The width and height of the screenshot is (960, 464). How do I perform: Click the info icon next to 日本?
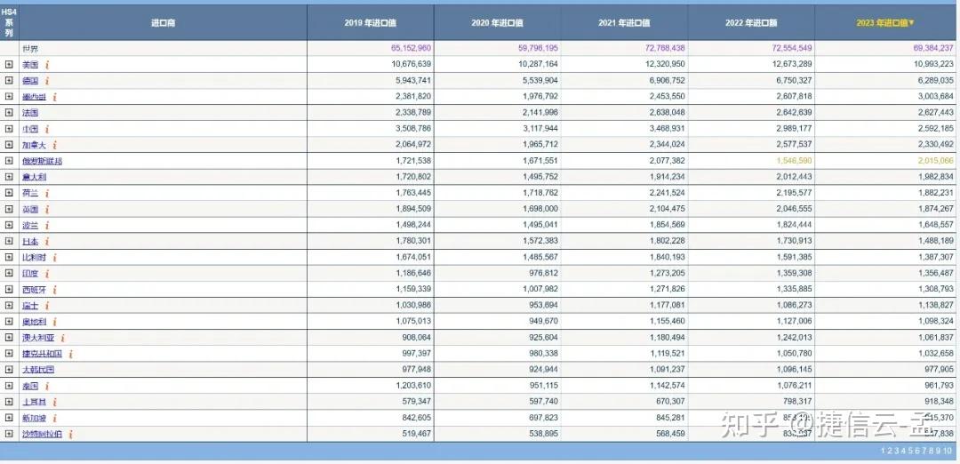point(47,242)
